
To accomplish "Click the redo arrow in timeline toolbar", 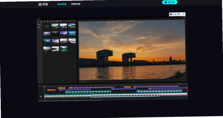I will (x=41, y=86).
